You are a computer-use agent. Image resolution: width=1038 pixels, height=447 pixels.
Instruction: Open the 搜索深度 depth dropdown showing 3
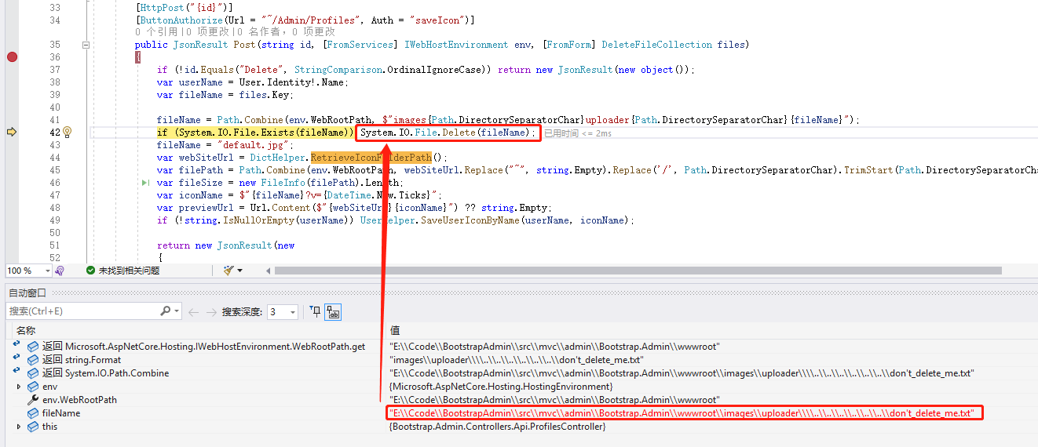coord(283,311)
